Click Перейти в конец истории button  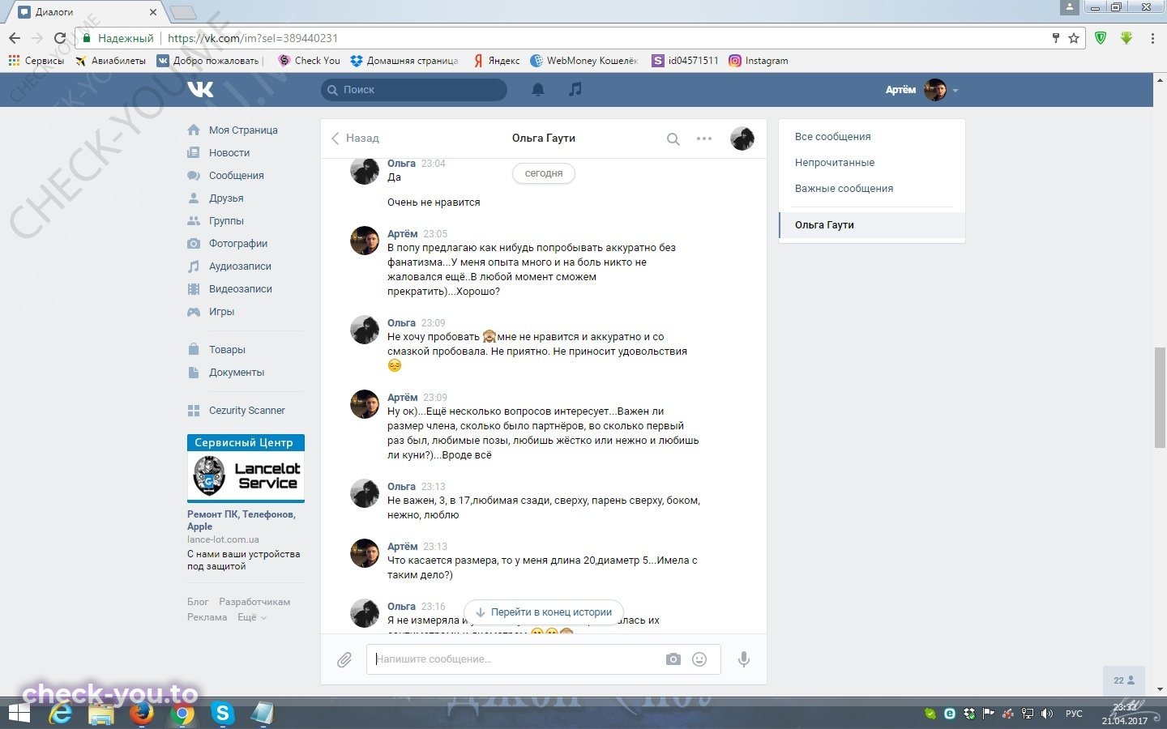click(x=544, y=612)
